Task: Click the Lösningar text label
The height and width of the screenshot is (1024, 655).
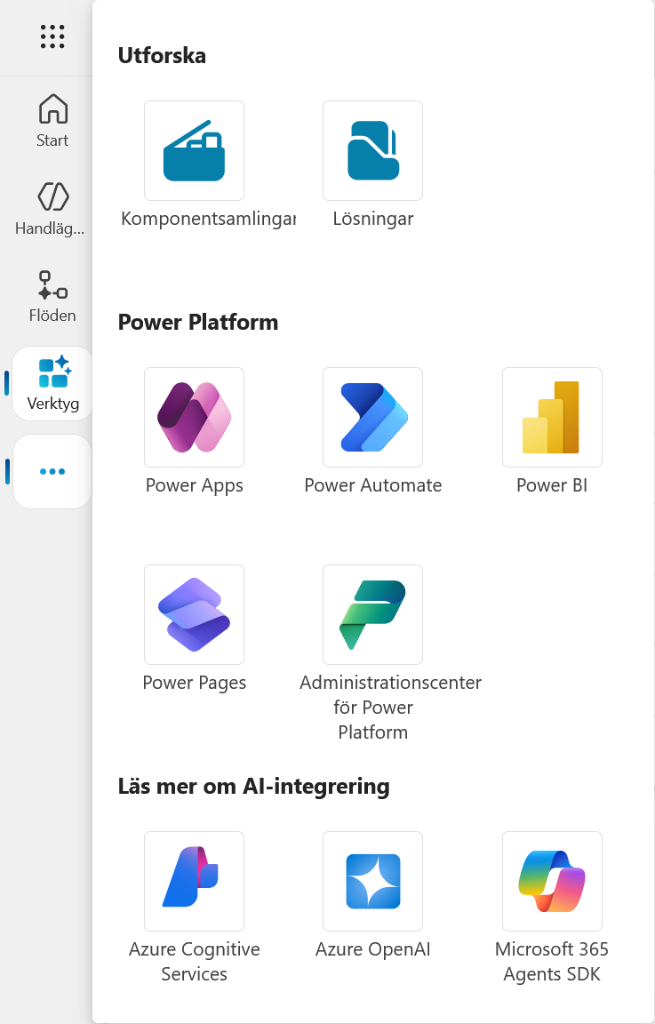Action: pyautogui.click(x=373, y=218)
